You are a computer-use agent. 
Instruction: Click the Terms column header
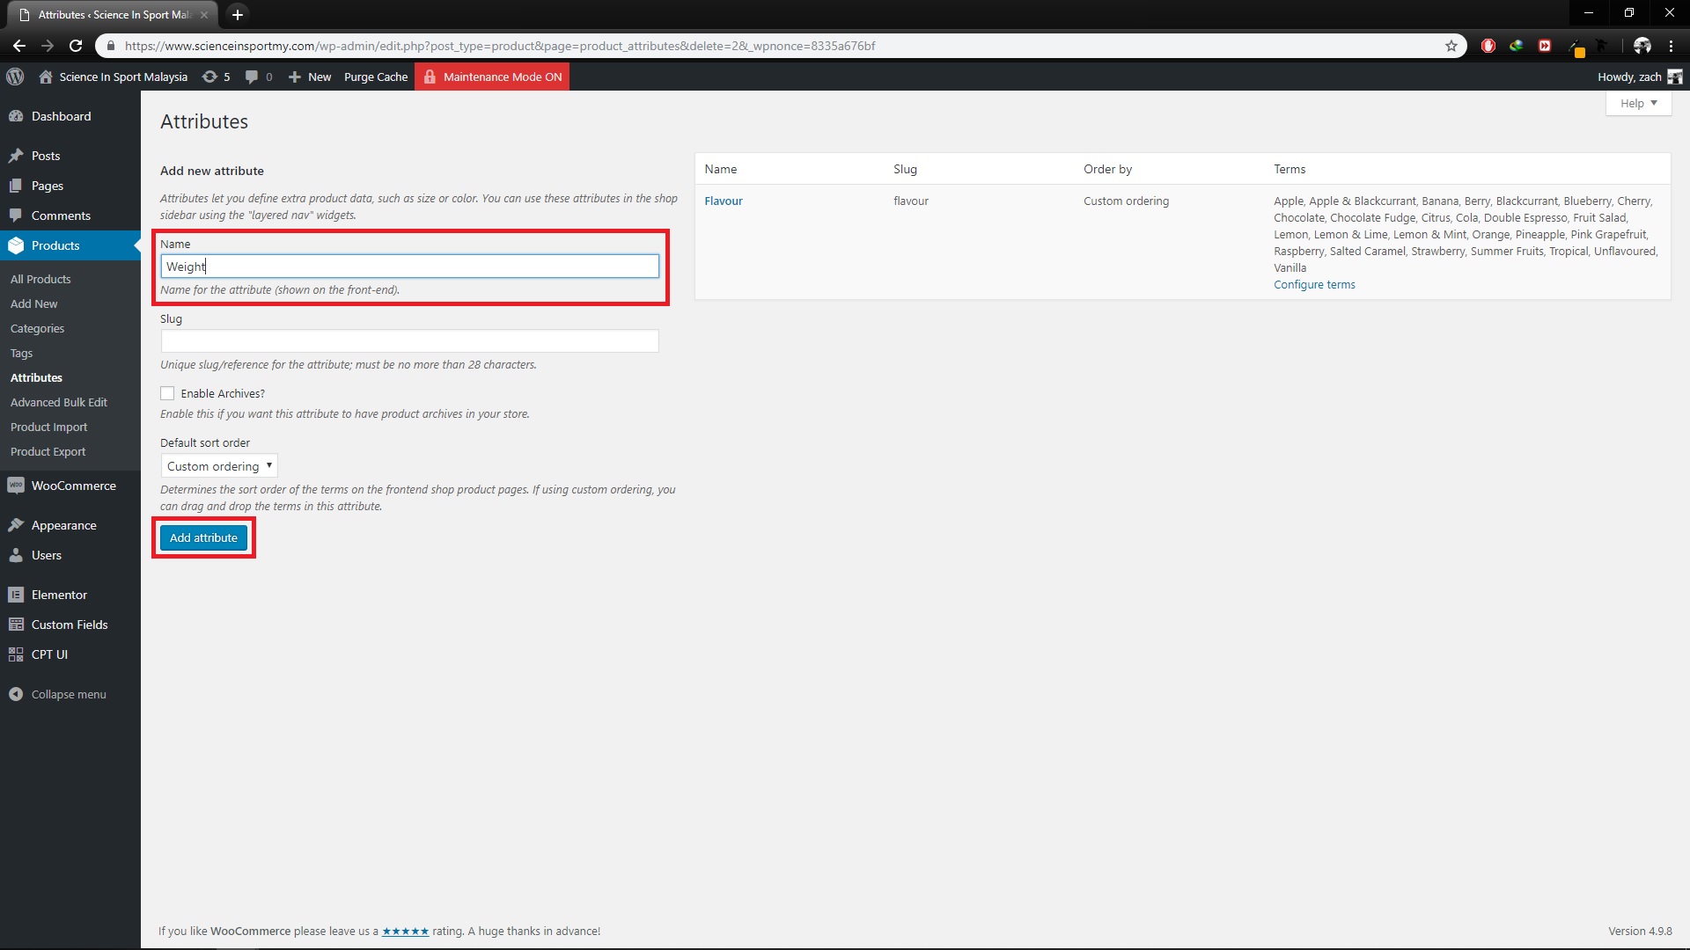click(x=1290, y=169)
